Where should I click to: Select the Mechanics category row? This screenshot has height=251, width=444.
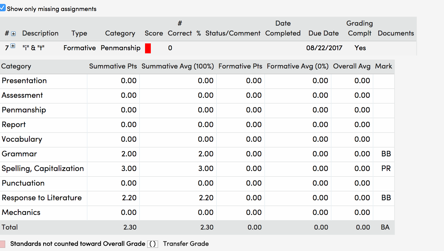tap(197, 213)
